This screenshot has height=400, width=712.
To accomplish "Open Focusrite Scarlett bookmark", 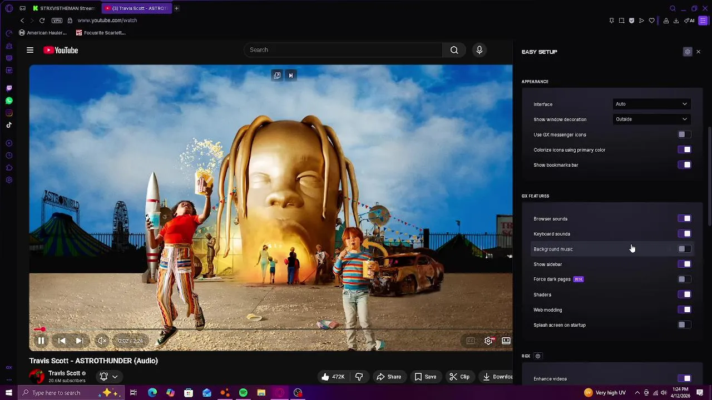I will 101,33.
